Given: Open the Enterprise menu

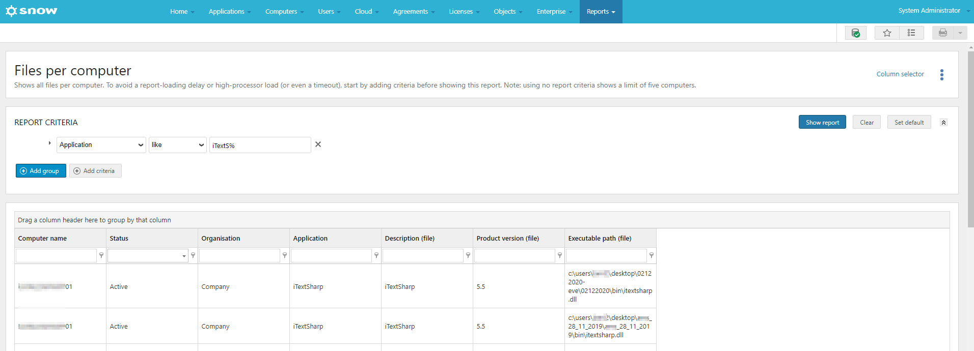Looking at the screenshot, I should pos(554,12).
